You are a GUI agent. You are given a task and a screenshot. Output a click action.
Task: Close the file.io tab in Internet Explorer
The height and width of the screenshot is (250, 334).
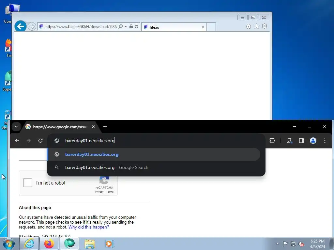coord(203,27)
